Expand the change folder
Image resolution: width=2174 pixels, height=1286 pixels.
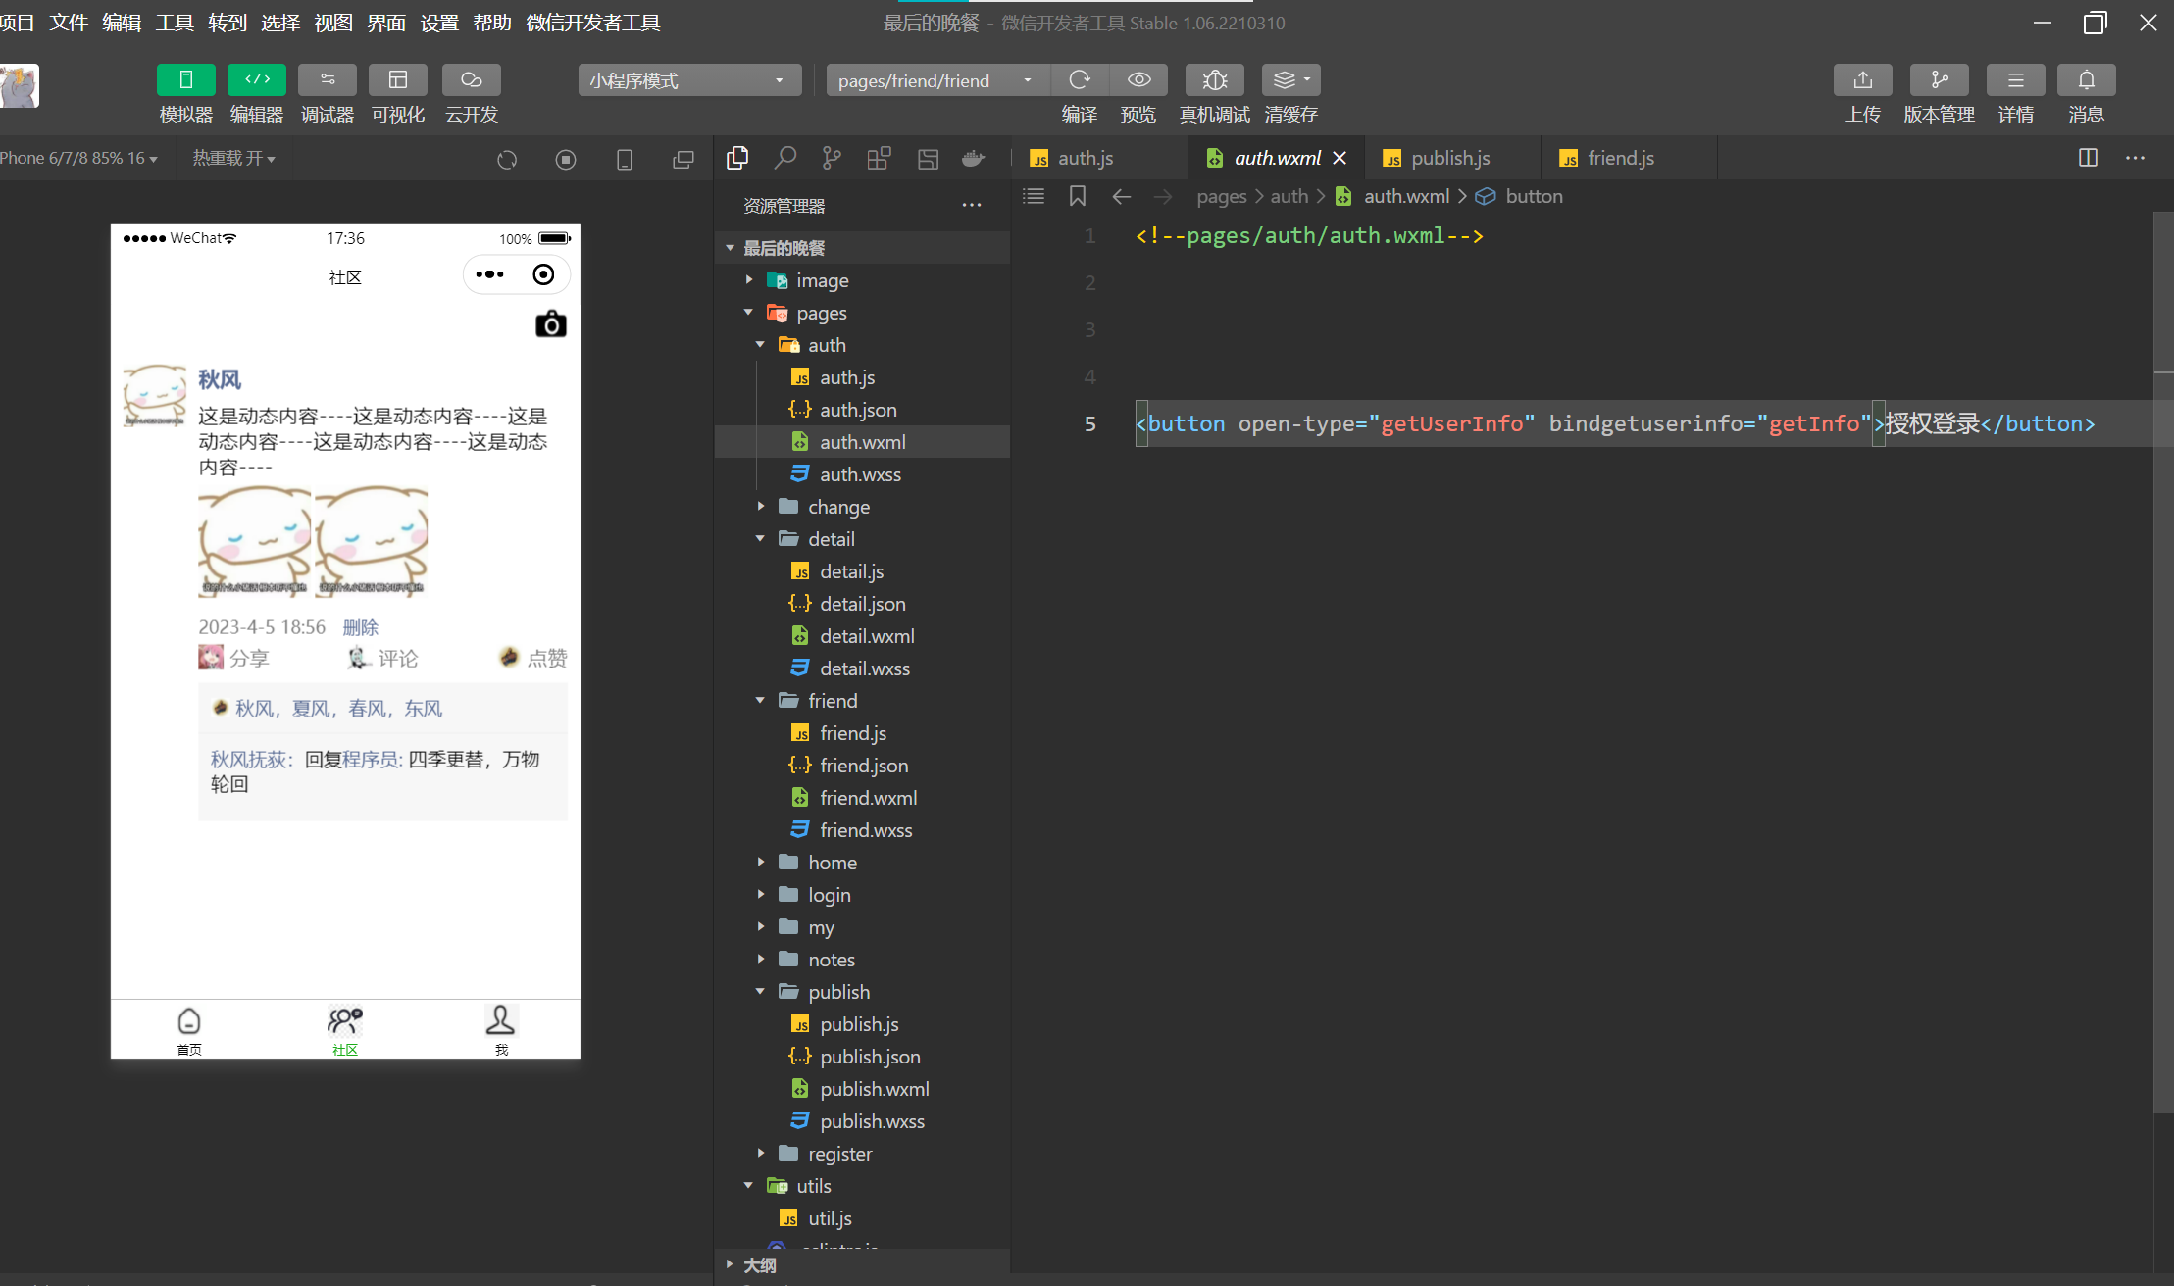click(x=838, y=507)
